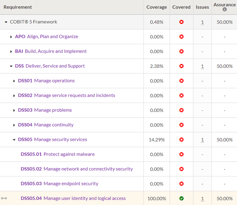Image resolution: width=237 pixels, height=205 pixels.
Task: Click 50.00% assurance in COBIT 5 Framework row
Action: (x=224, y=22)
